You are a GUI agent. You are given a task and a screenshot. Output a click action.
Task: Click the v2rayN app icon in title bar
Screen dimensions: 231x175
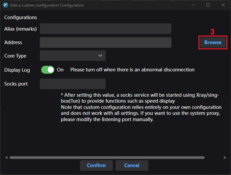point(6,5)
